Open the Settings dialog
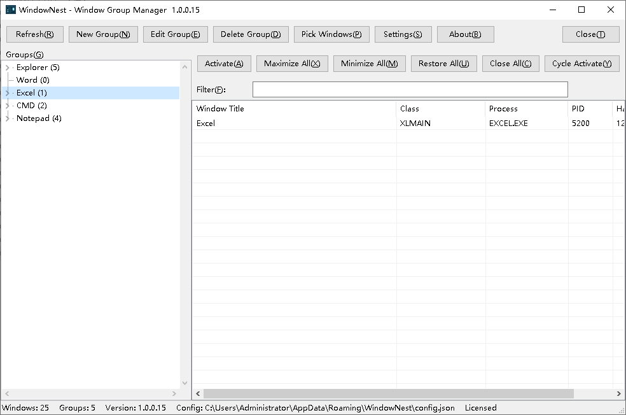 pos(403,34)
